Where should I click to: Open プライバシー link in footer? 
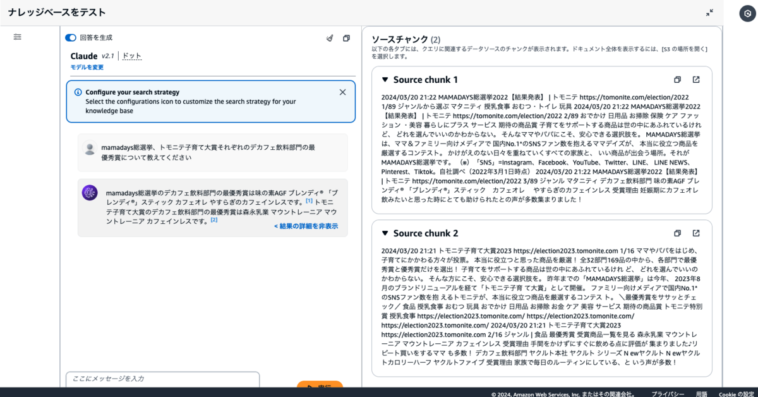click(x=668, y=393)
